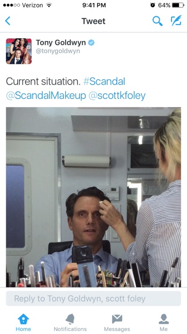
Task: Tap the Notifications bell icon
Action: 70,319
